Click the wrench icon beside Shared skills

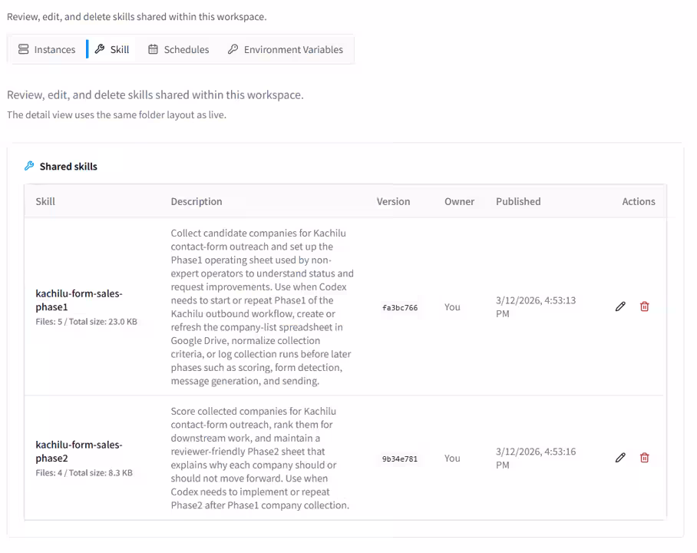tap(29, 166)
